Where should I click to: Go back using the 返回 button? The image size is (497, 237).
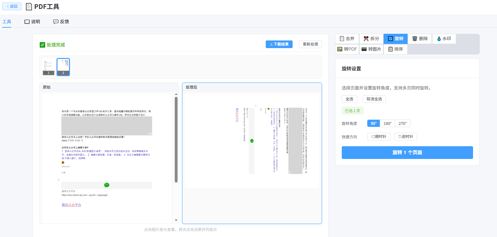(x=12, y=6)
